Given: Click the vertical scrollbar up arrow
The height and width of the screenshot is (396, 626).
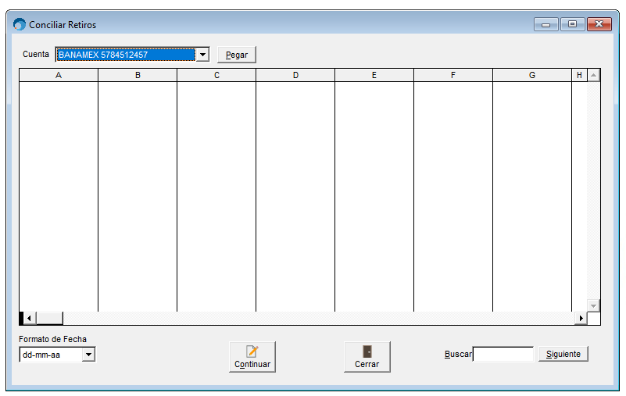Looking at the screenshot, I should click(x=594, y=75).
